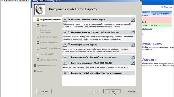
Task: Expand the public internal networks description
Action: coord(65,57)
